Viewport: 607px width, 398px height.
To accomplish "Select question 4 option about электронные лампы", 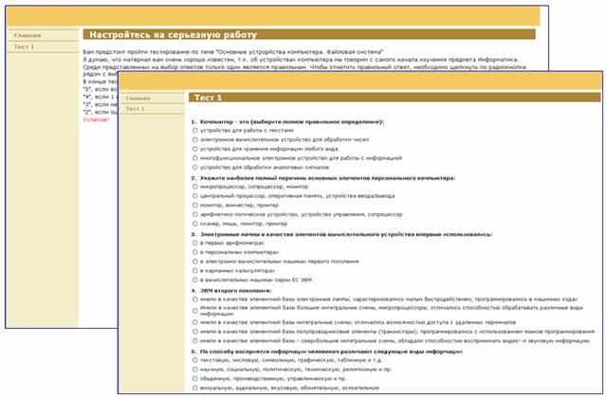I will pos(195,299).
